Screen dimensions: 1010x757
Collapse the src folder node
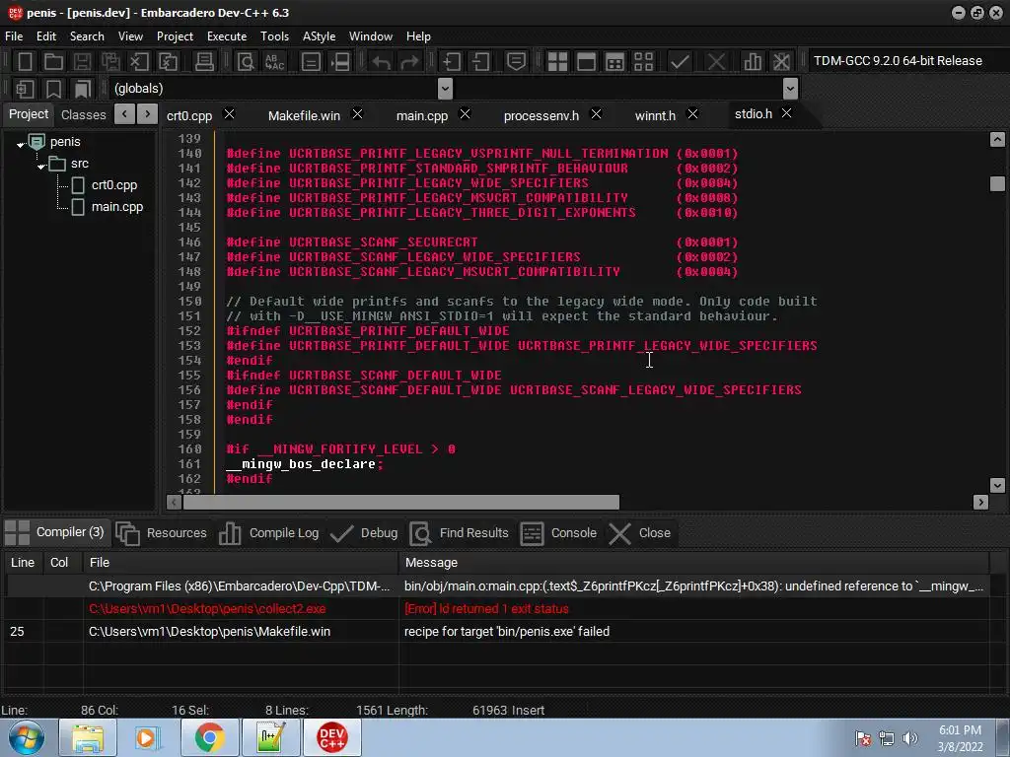pyautogui.click(x=41, y=166)
